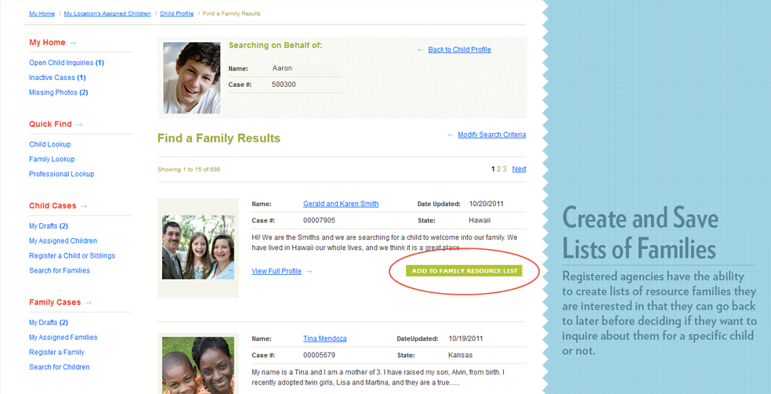Go Back to Child Profile
Image resolution: width=771 pixels, height=394 pixels.
coord(459,49)
